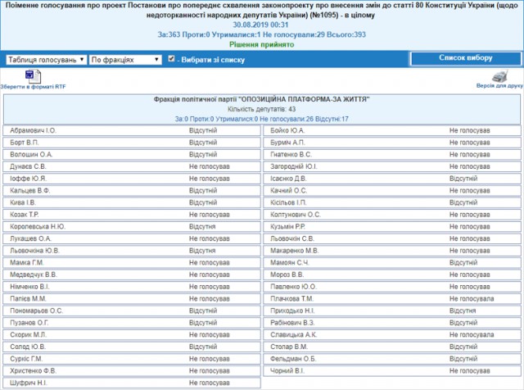Click the 'Кількість депутатів: 43' text
The height and width of the screenshot is (390, 524).
(262, 109)
